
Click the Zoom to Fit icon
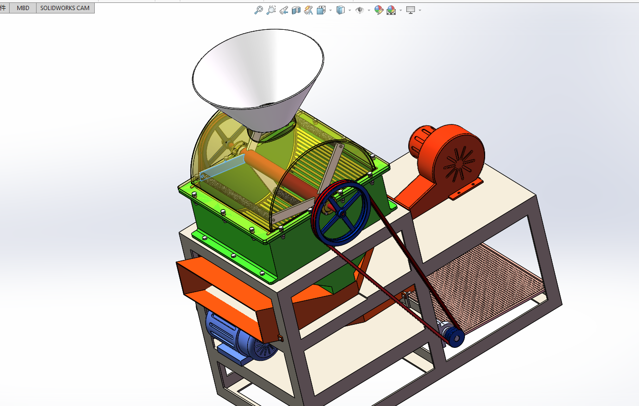pos(259,10)
